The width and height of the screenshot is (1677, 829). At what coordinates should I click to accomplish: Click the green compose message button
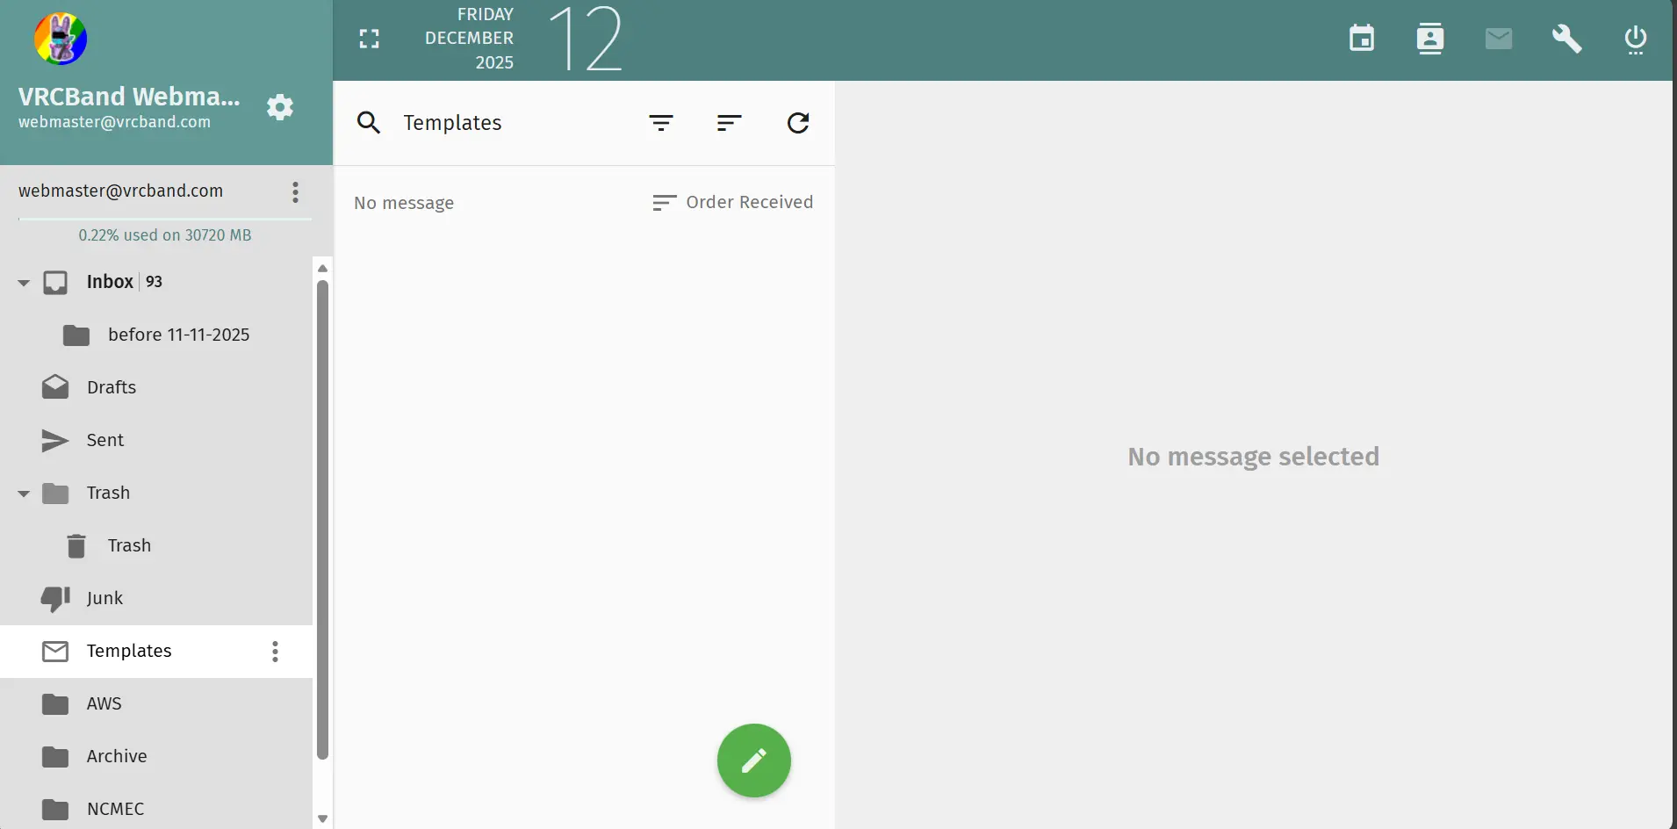coord(753,761)
